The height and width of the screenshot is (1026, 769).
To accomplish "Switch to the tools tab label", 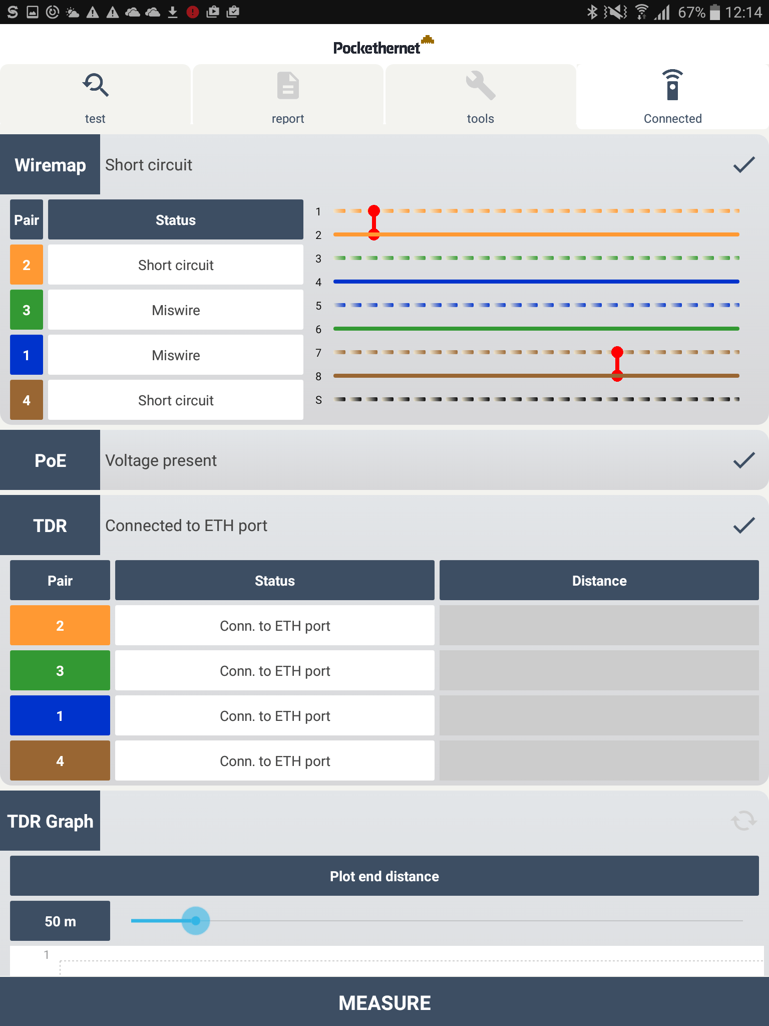I will (481, 119).
